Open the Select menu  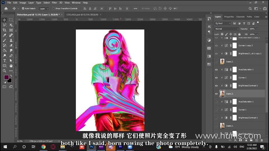(47, 3)
